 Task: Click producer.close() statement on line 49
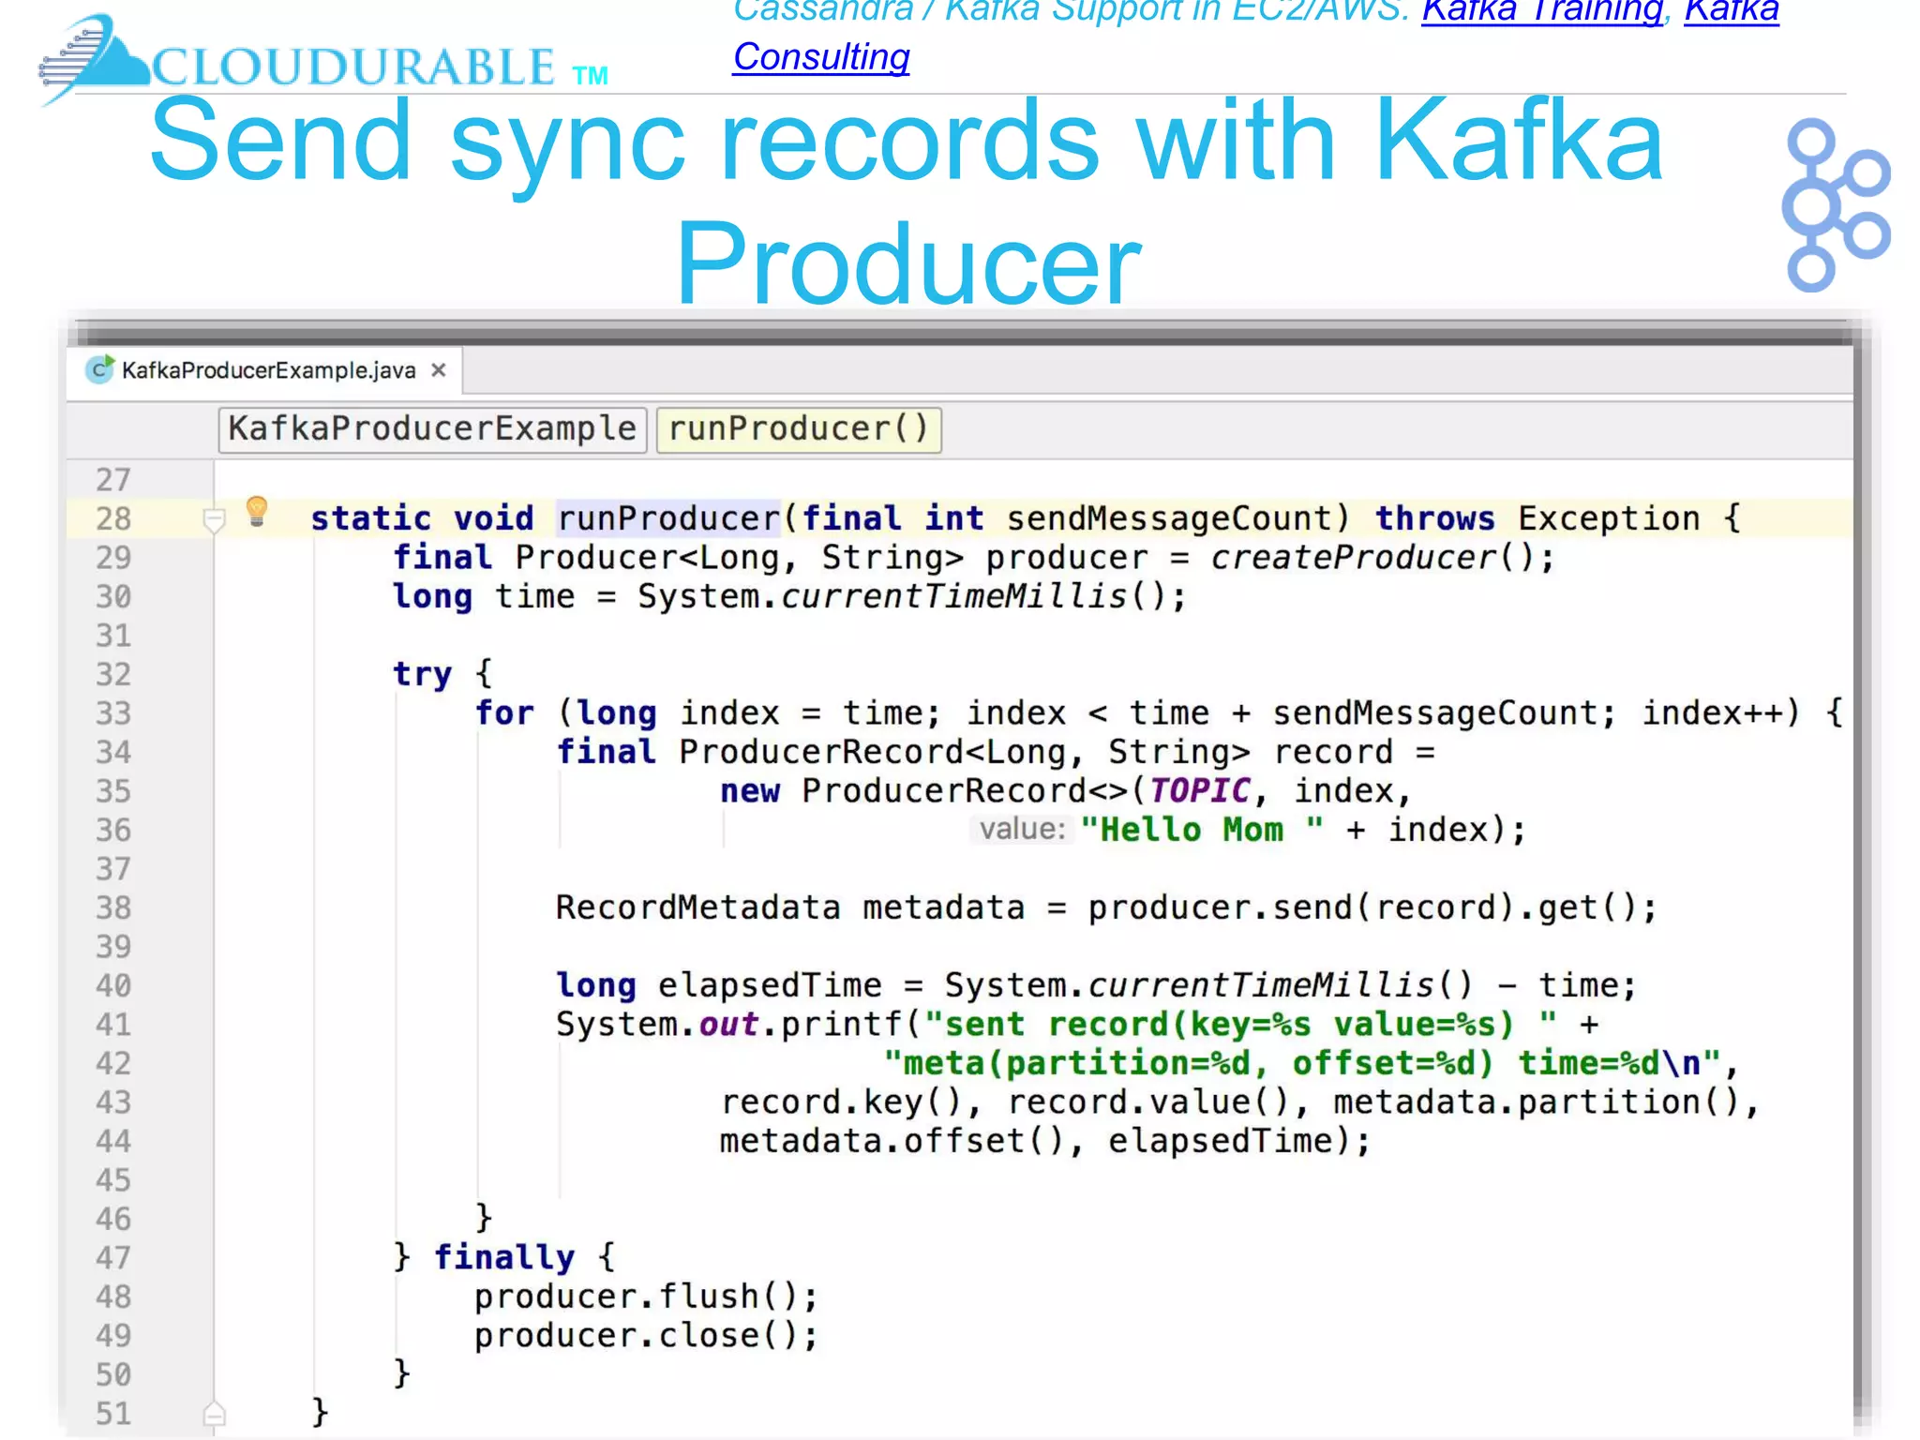645,1335
